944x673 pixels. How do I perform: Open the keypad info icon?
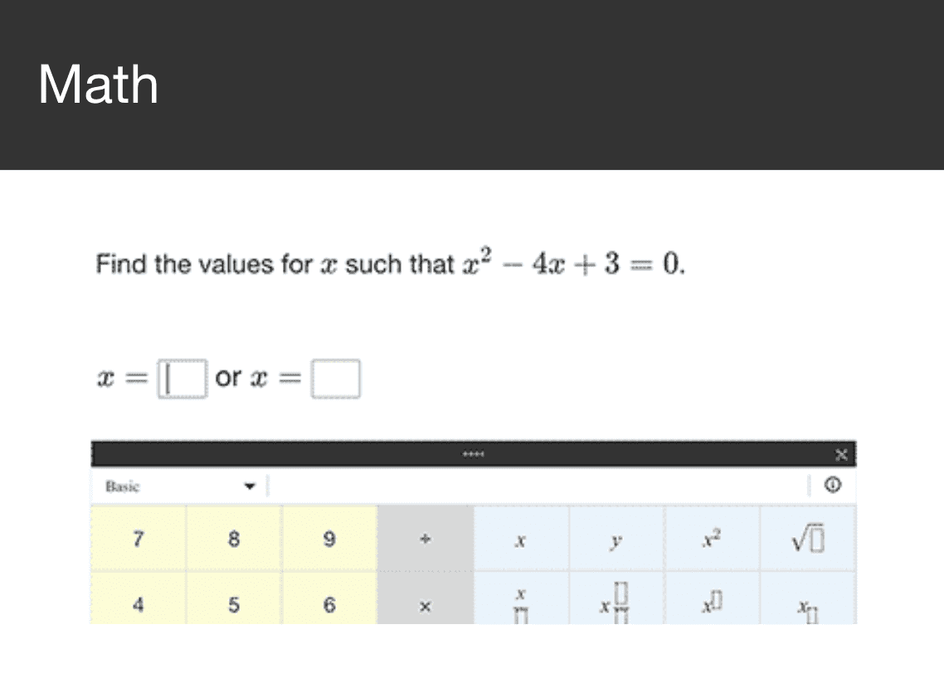tap(835, 486)
